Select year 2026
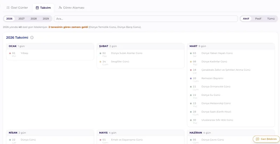Image resolution: width=280 pixels, height=144 pixels. tap(9, 19)
